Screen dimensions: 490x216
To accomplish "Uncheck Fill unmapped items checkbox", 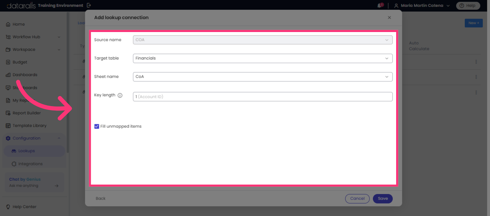I will (x=97, y=126).
